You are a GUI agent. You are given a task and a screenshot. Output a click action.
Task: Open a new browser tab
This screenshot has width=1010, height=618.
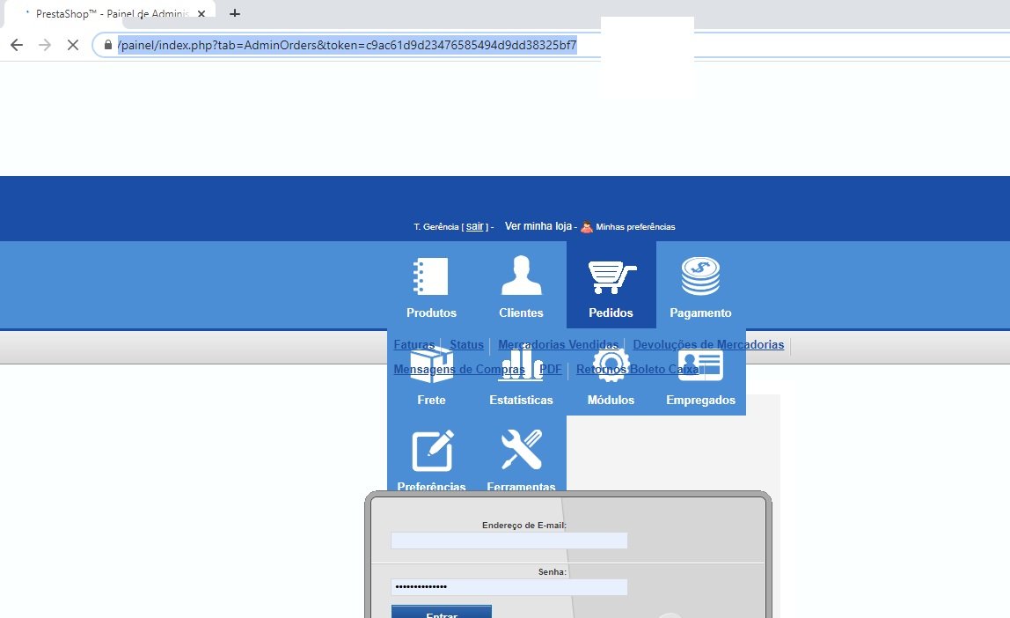(x=235, y=13)
